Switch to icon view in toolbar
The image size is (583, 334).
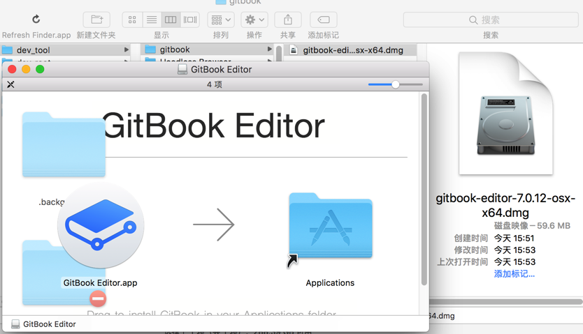click(x=132, y=20)
